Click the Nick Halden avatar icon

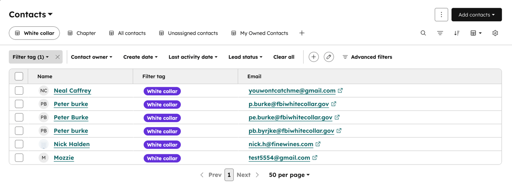[44, 144]
